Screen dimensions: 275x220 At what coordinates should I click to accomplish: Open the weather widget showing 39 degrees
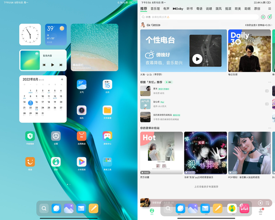56,34
